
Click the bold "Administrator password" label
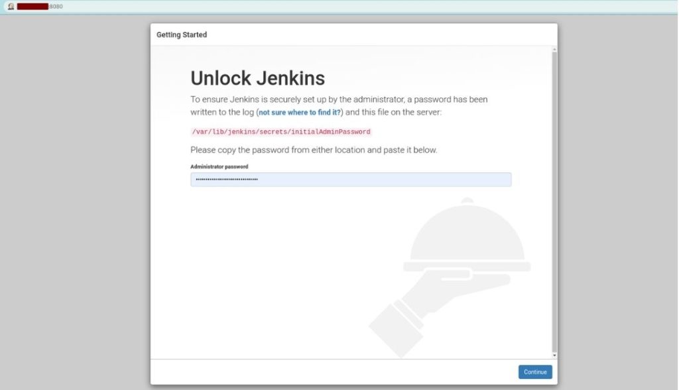[219, 166]
